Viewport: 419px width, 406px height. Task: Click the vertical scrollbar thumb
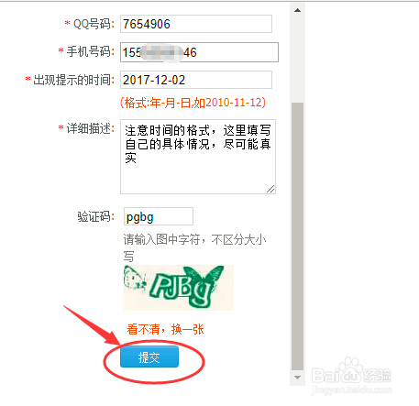[x=297, y=236]
